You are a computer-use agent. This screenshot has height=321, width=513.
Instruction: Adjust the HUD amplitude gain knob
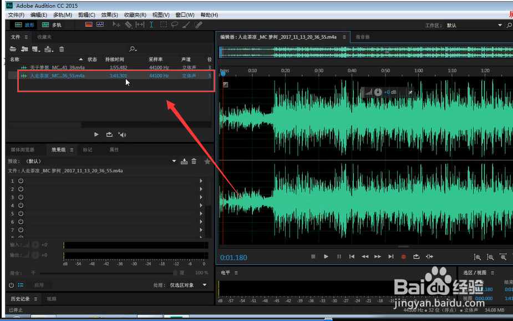pos(378,92)
